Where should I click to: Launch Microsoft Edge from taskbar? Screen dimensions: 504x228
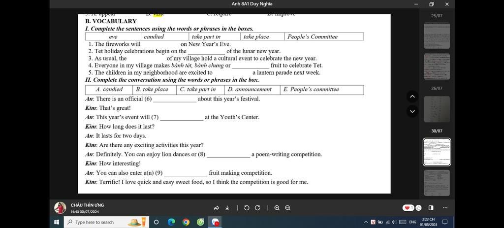pyautogui.click(x=171, y=222)
